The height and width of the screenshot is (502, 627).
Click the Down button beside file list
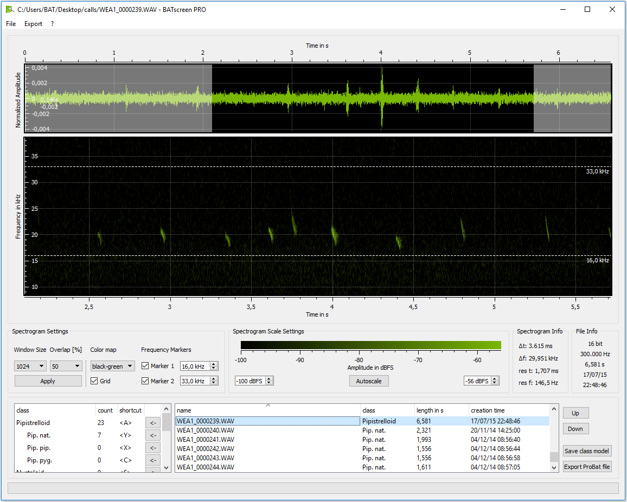[x=575, y=429]
